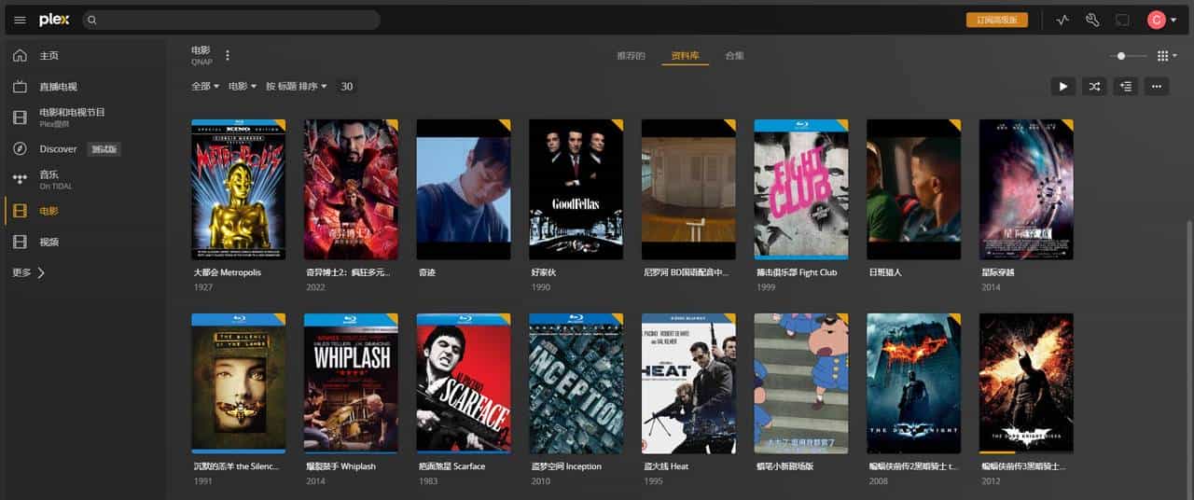Viewport: 1194px width, 500px height.
Task: Expand 更多 in the sidebar
Action: [29, 272]
